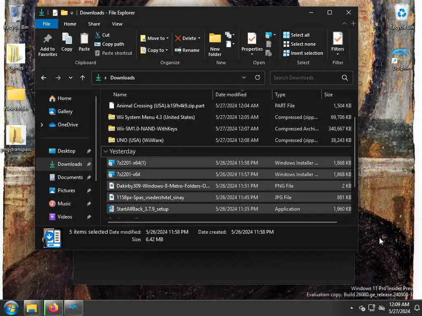Collapse the Yesterday group

[x=106, y=151]
